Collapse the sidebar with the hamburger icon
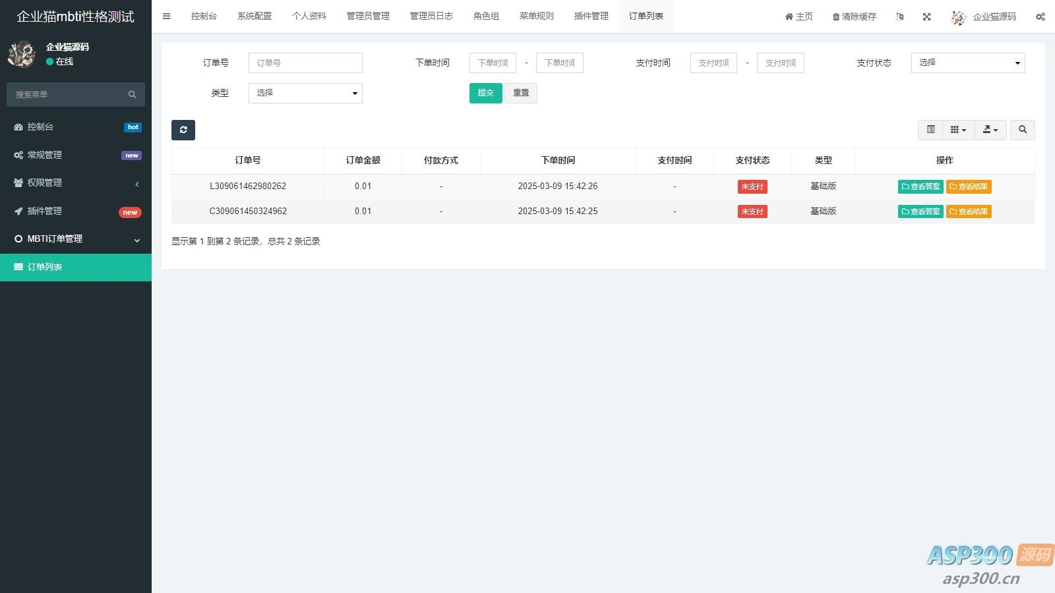The width and height of the screenshot is (1055, 593). point(166,16)
